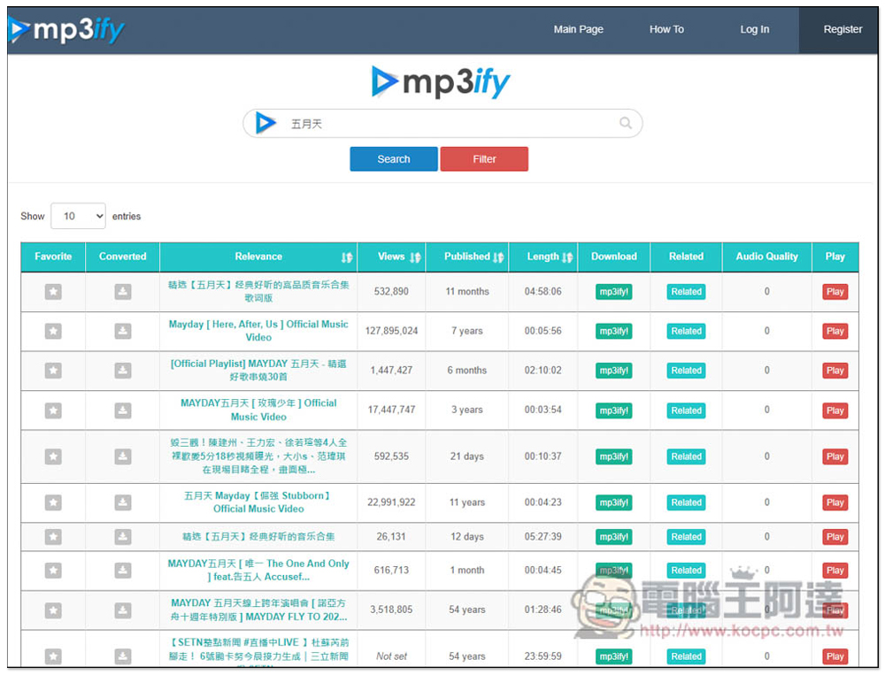Click the converted icon for the 04:58:06 video
The image size is (885, 675).
(x=122, y=292)
